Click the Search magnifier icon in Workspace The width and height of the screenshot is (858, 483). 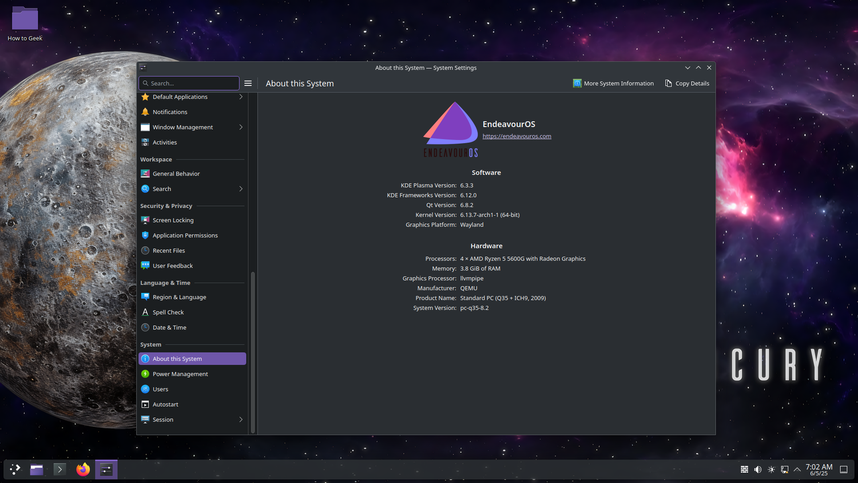[x=145, y=189]
